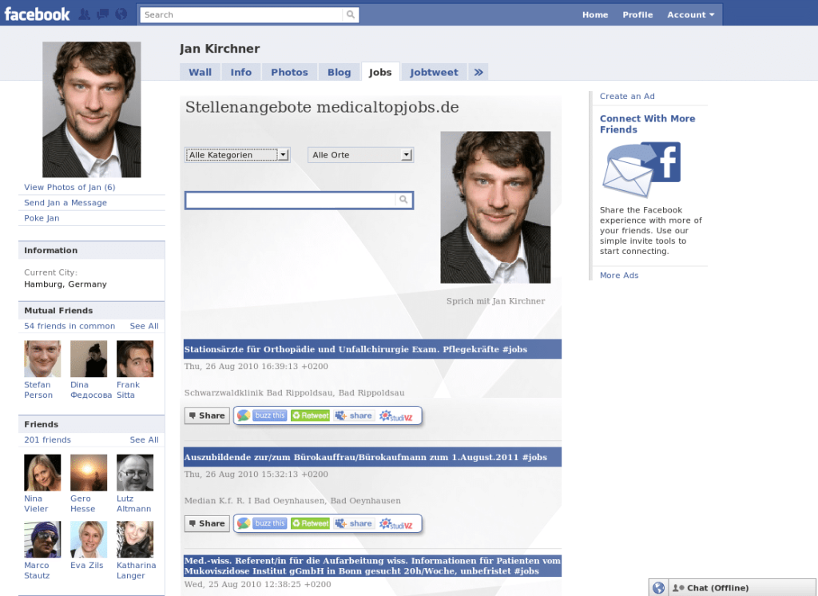Open Dina Федосова's friend thumbnail
Screen dimensions: 818x596
(89, 359)
